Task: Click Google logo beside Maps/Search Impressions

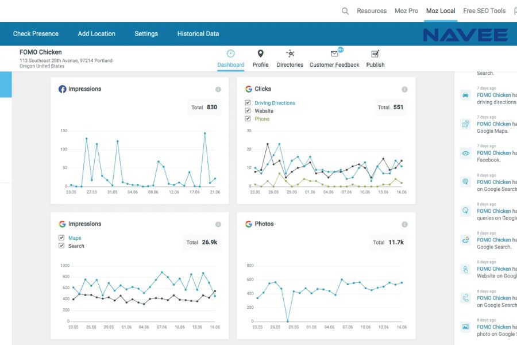Action: point(62,224)
